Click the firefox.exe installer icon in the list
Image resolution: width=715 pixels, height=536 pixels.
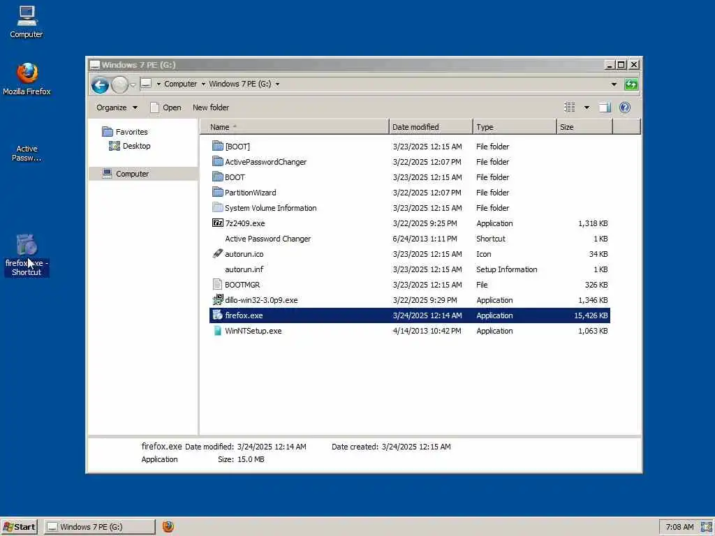pos(218,315)
